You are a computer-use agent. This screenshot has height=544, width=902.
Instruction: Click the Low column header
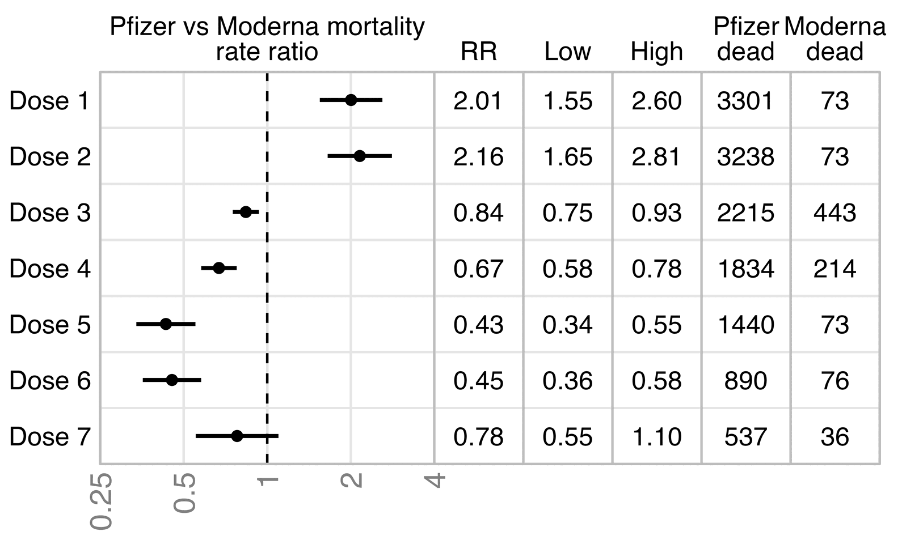tap(567, 52)
